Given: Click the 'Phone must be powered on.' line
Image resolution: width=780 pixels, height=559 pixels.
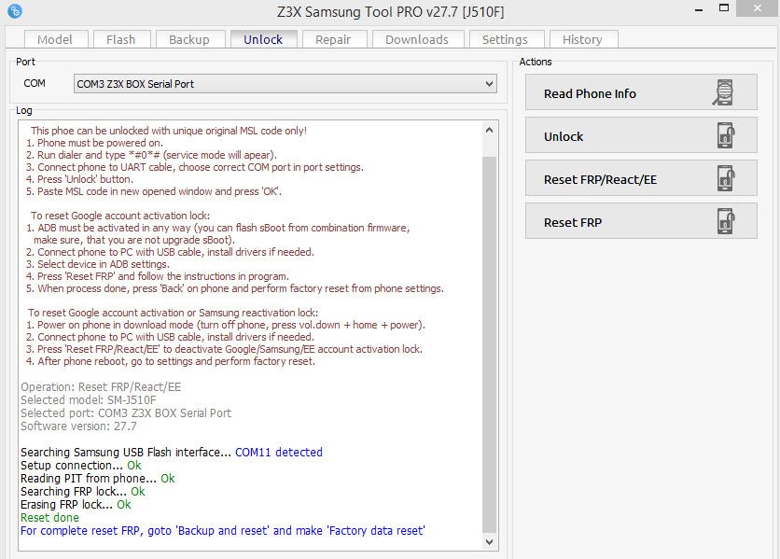Looking at the screenshot, I should coord(94,143).
